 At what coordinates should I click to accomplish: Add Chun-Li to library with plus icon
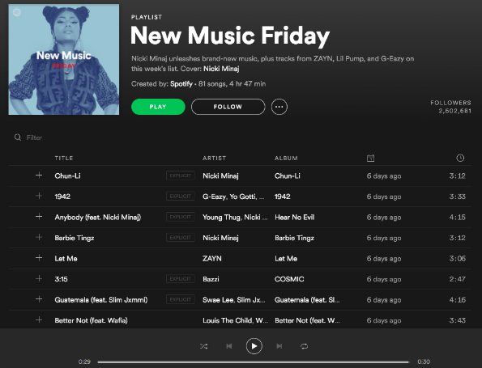[39, 176]
